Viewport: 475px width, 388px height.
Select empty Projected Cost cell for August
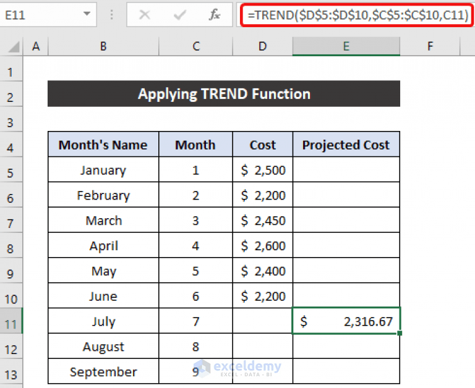(346, 346)
